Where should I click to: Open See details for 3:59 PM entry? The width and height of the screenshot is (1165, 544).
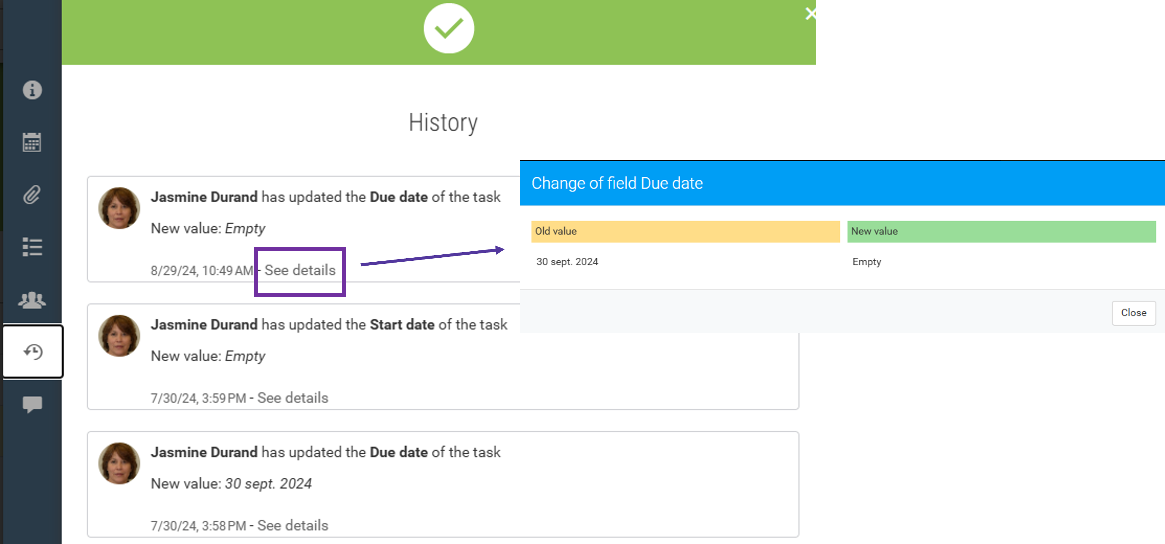(x=292, y=398)
